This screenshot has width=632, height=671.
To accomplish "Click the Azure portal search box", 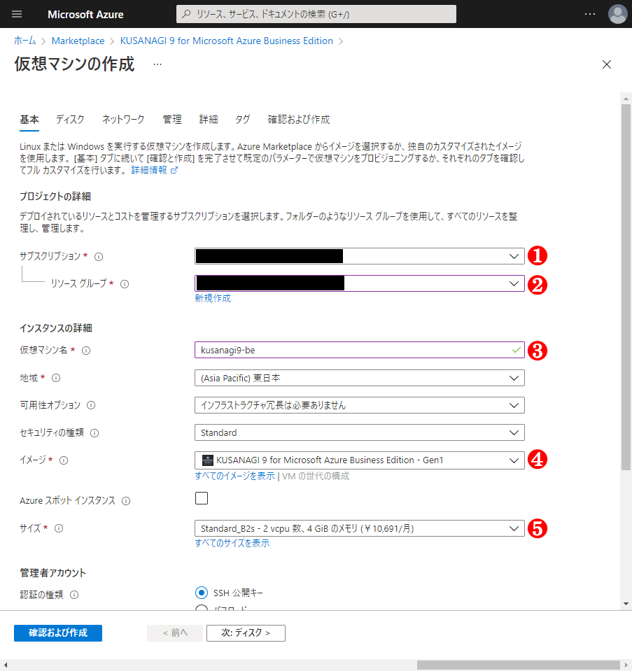I will pyautogui.click(x=316, y=14).
